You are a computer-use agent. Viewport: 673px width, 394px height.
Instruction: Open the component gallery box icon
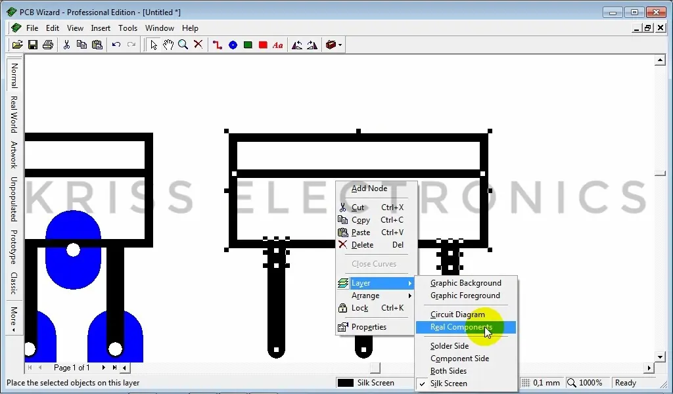click(x=331, y=45)
